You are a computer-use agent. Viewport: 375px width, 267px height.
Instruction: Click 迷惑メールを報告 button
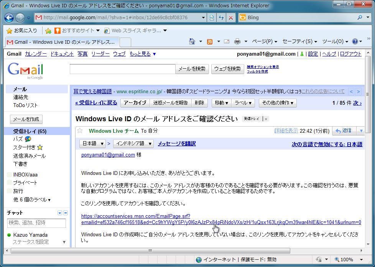[171, 103]
